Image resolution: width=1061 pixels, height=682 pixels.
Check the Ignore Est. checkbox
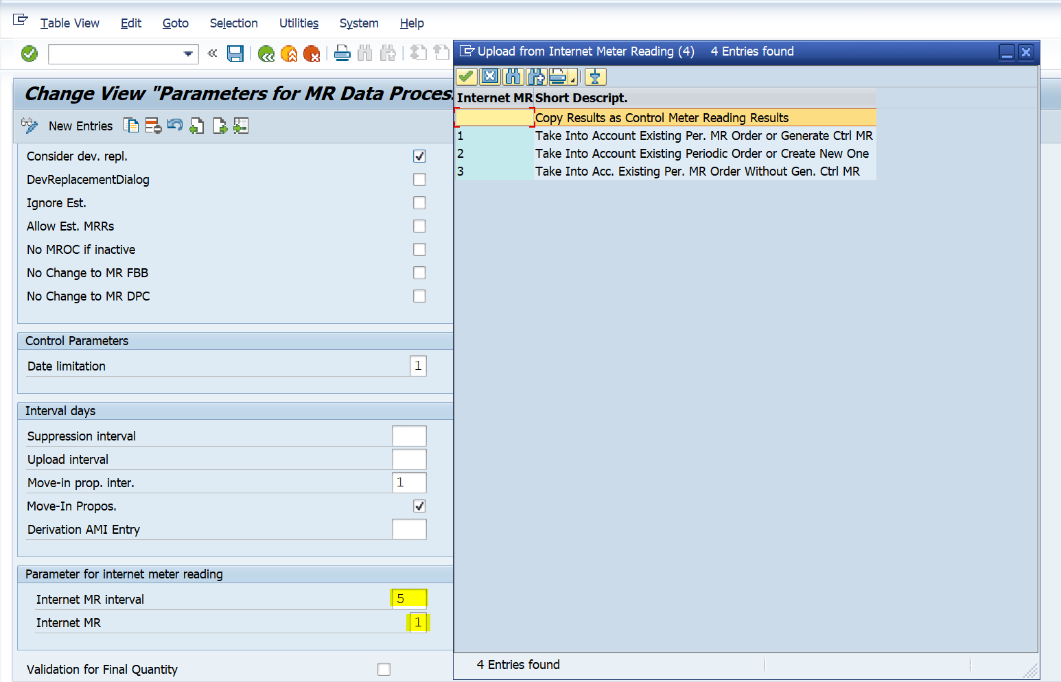[x=419, y=203]
